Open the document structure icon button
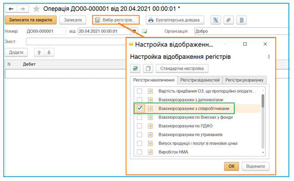Viewport: 294px width, 181px height. 215,20
